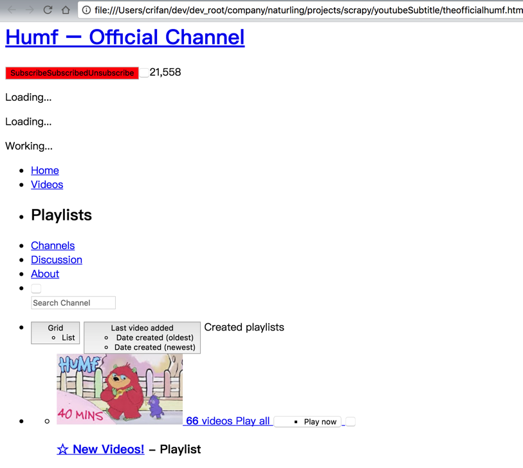Click into Search Channel field
The image size is (523, 468).
[x=73, y=303]
